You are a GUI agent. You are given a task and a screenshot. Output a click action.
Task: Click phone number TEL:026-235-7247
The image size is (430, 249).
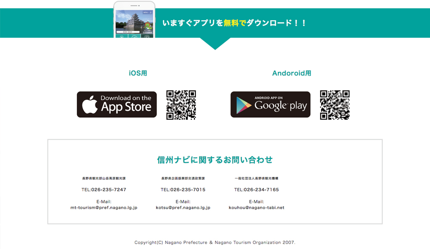coord(104,189)
